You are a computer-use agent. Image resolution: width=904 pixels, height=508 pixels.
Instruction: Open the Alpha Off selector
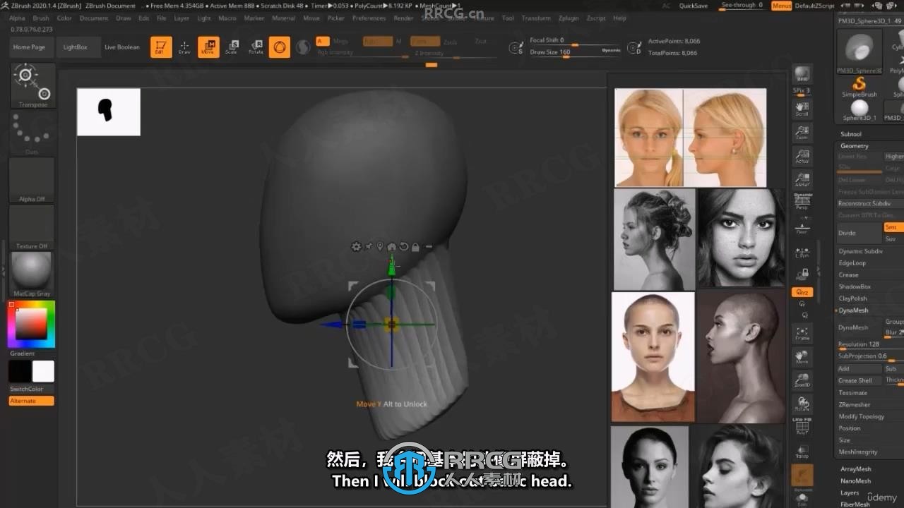pyautogui.click(x=32, y=180)
